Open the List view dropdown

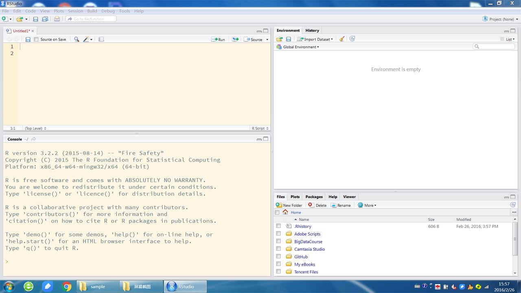(507, 39)
